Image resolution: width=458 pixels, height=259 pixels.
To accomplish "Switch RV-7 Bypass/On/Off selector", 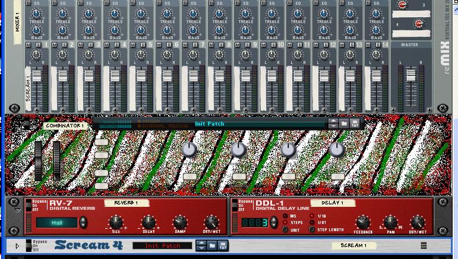I will point(29,206).
